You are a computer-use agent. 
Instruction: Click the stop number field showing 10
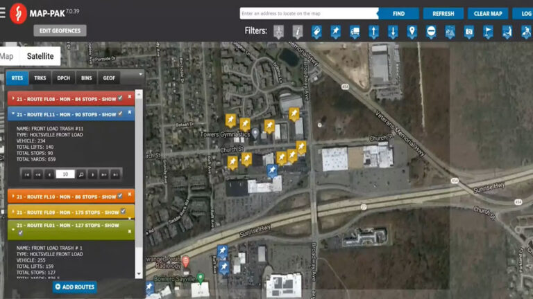(65, 174)
